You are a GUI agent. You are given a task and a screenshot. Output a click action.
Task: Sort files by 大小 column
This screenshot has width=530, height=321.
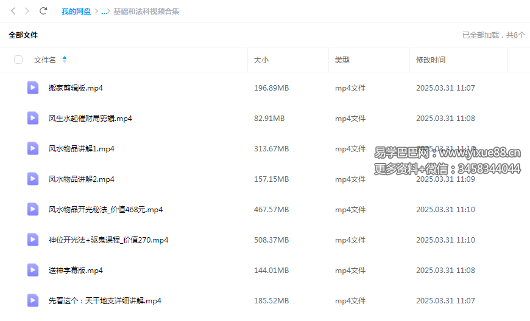[261, 60]
